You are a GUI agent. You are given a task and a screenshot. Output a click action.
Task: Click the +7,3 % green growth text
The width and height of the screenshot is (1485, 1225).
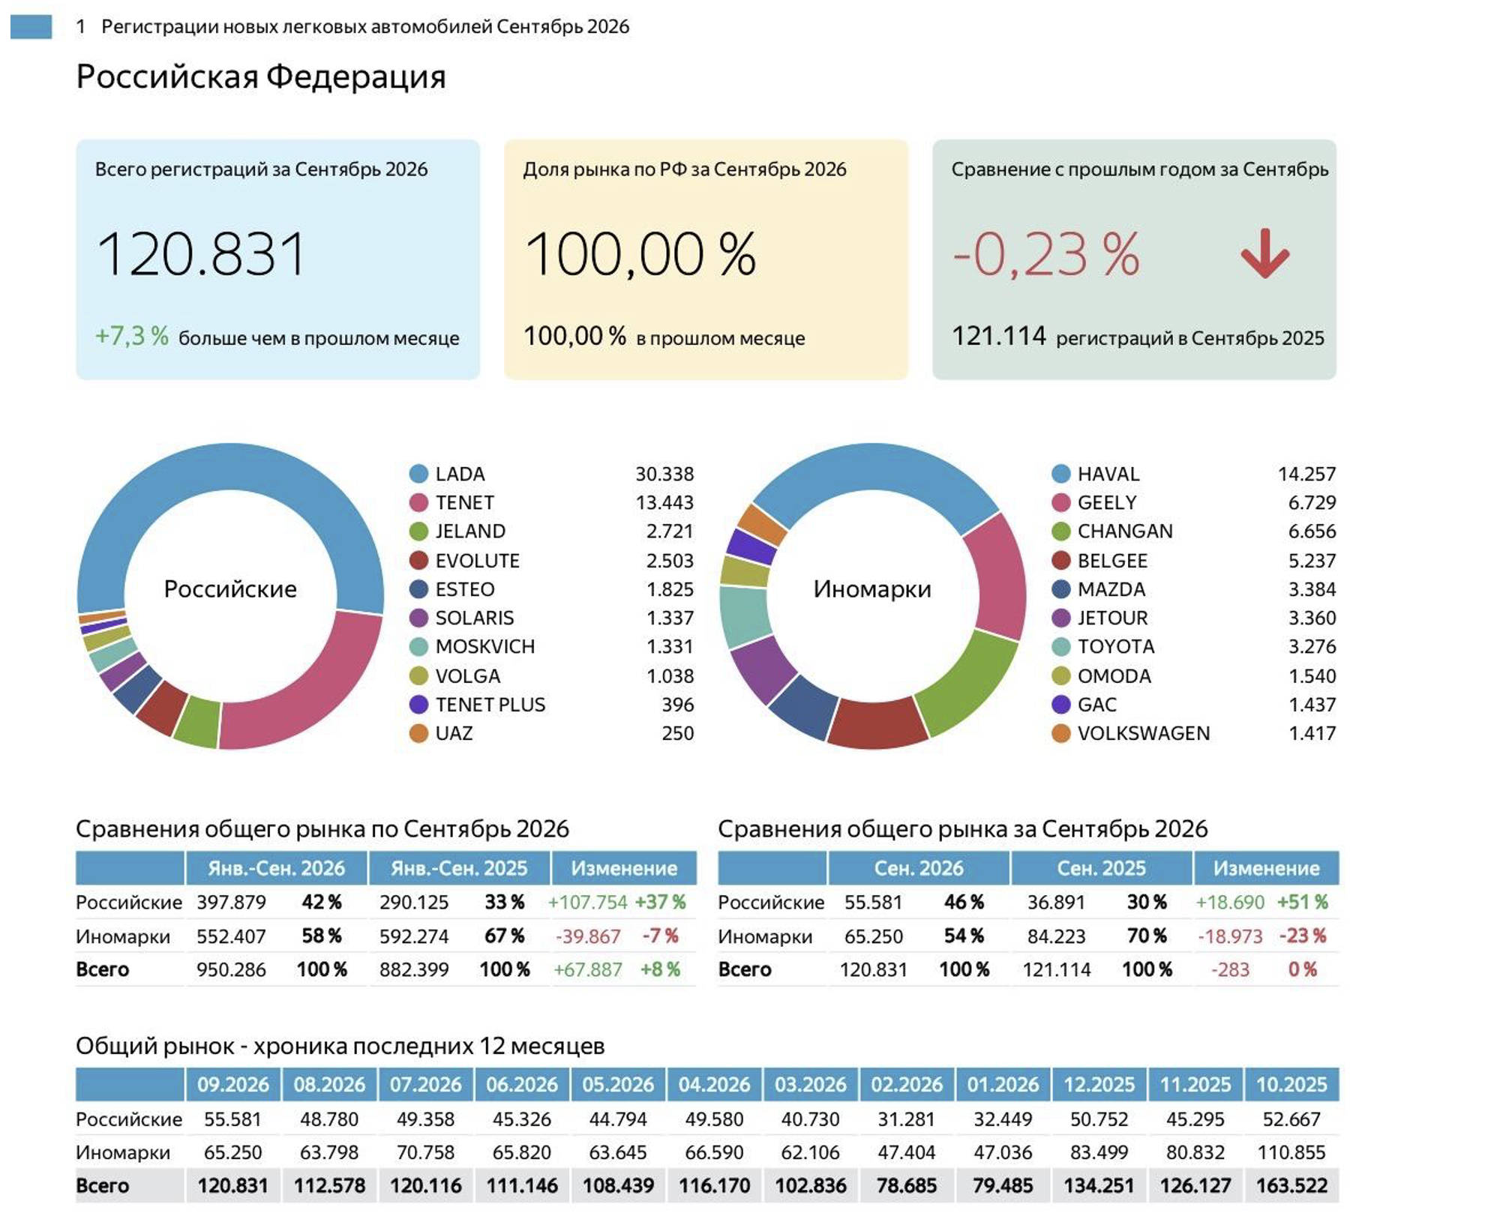pyautogui.click(x=131, y=336)
